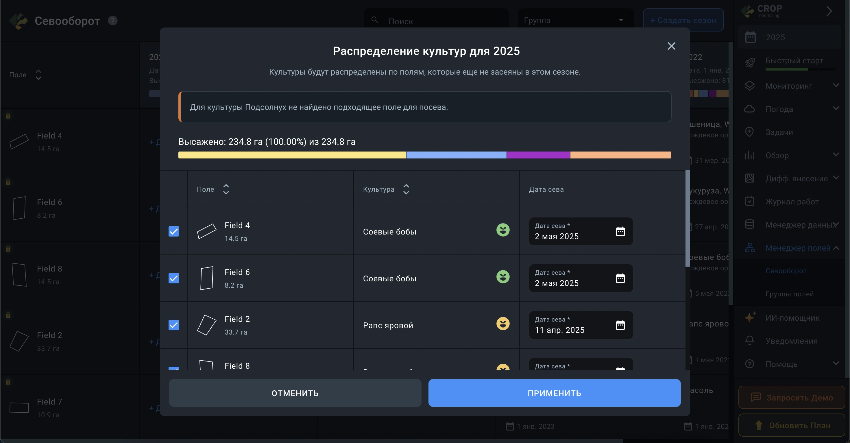Sort dialog table by Поле column
This screenshot has height=443, width=850.
226,189
